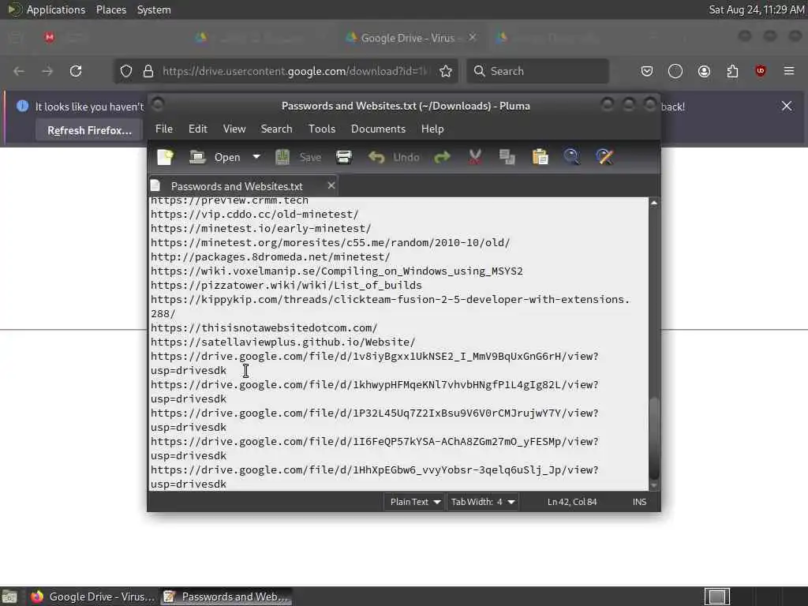The image size is (808, 606).
Task: Click the scroll down arrow in Pluma
Action: (x=654, y=485)
